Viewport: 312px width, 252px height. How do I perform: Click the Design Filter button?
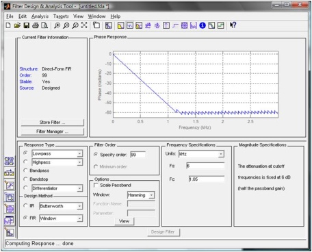click(163, 232)
